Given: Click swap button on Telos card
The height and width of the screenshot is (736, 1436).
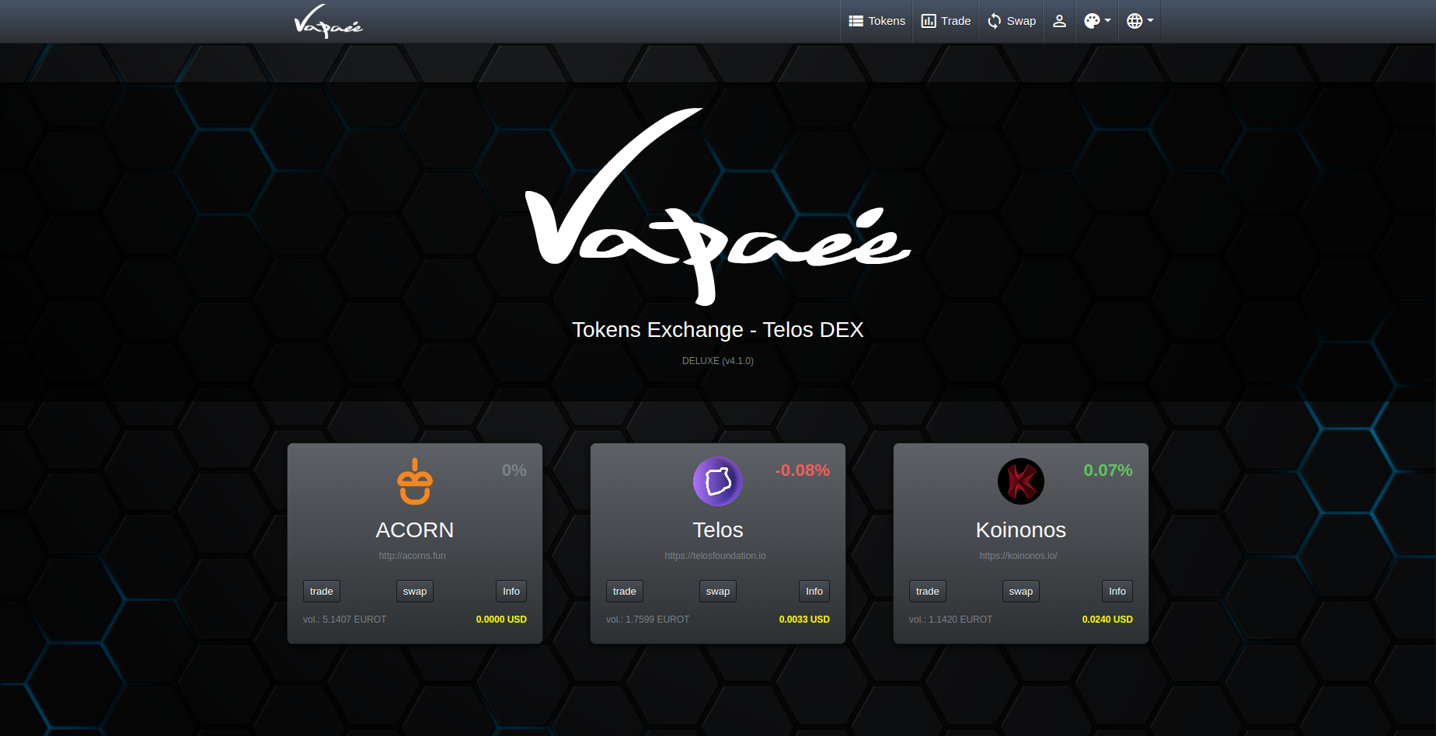Looking at the screenshot, I should pyautogui.click(x=718, y=592).
